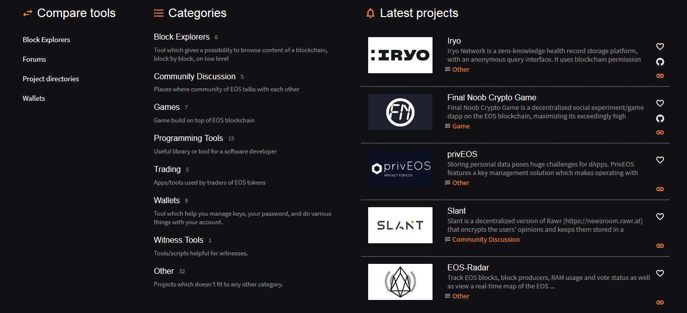Open the Iryo project title

tap(454, 41)
